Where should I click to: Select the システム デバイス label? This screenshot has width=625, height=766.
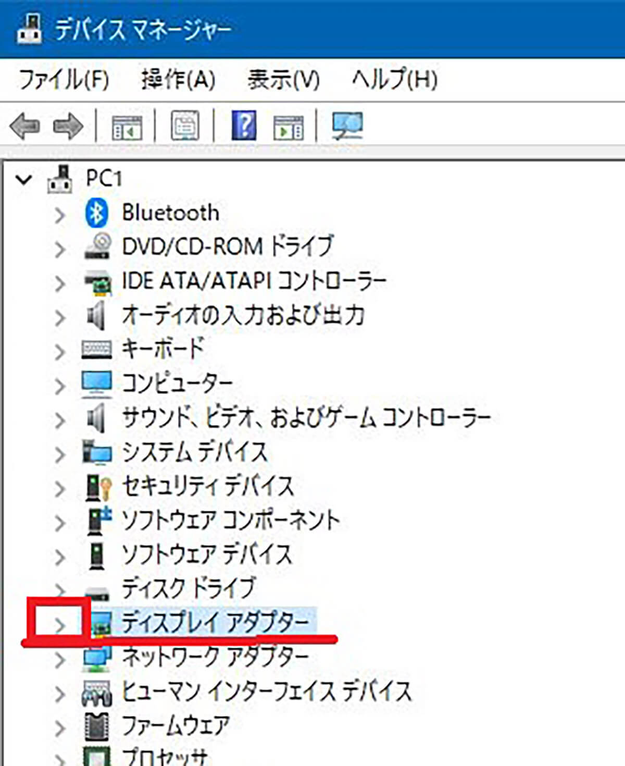pyautogui.click(x=195, y=452)
